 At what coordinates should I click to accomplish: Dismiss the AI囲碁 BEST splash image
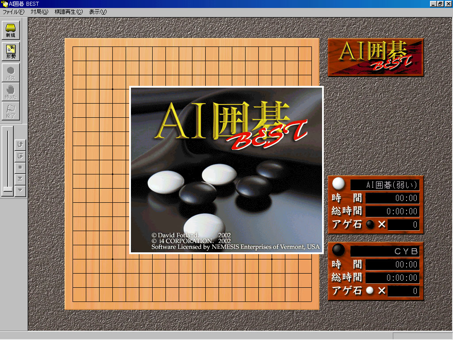coord(226,170)
